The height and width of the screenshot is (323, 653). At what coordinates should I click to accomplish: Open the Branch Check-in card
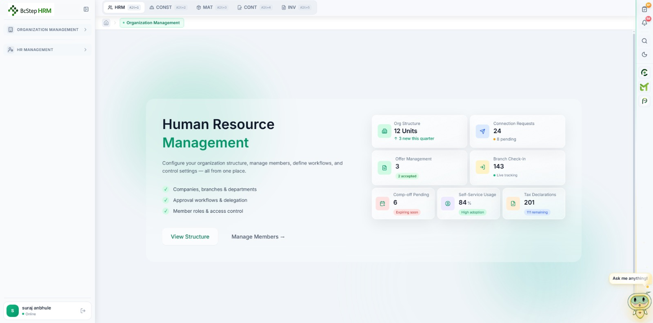(518, 168)
